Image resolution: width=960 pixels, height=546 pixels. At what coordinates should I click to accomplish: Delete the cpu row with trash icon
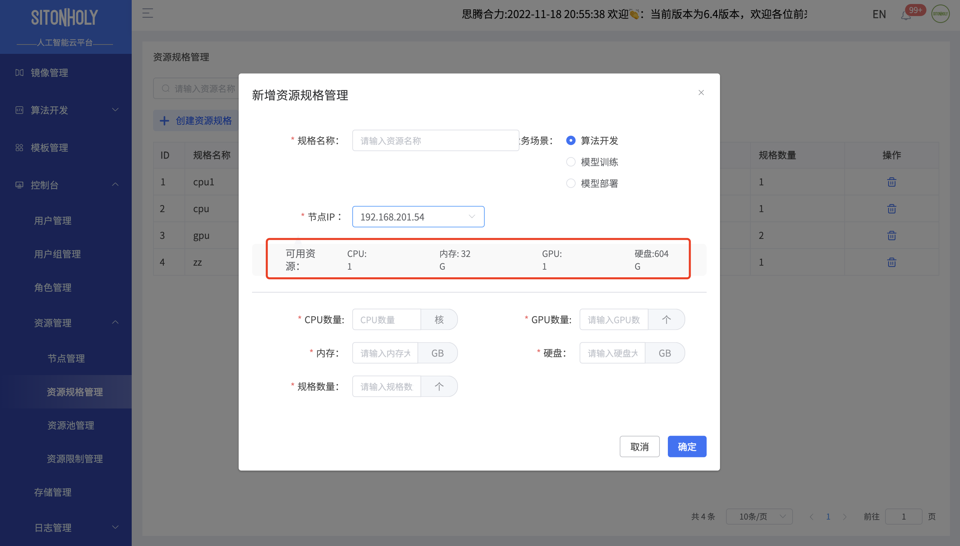point(891,208)
